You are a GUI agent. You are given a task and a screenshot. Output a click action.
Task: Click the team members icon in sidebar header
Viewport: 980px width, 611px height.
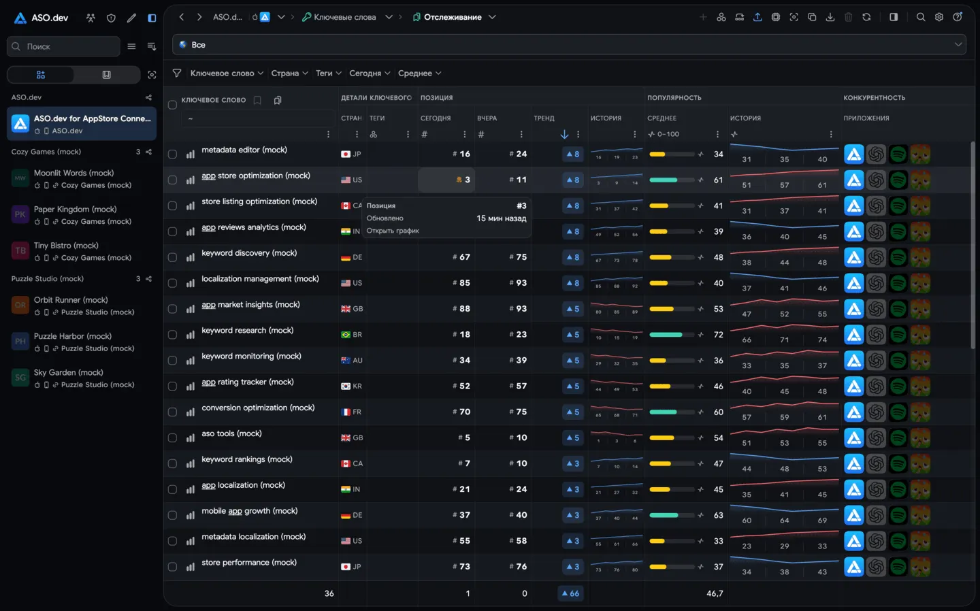(91, 18)
